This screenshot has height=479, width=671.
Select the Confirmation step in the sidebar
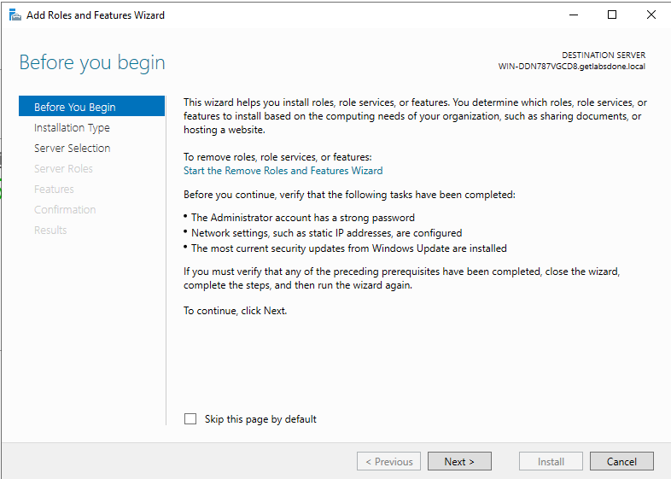65,210
